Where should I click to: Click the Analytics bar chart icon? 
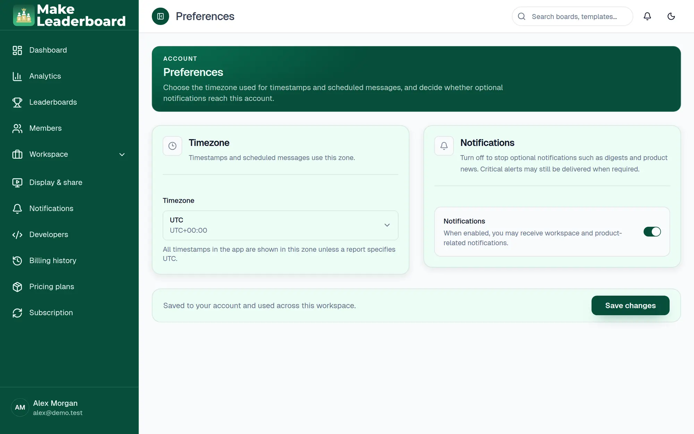(17, 76)
